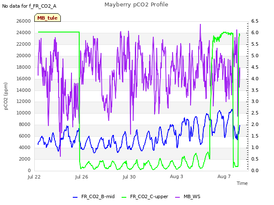Screen dimensions: 274x205
Task: Click the green FR_CO2_C-upper legend line swatch
Action: (124, 197)
